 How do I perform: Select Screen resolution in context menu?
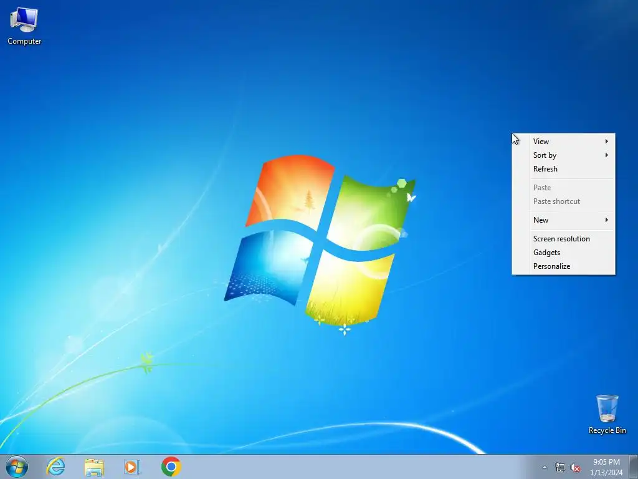click(x=563, y=239)
